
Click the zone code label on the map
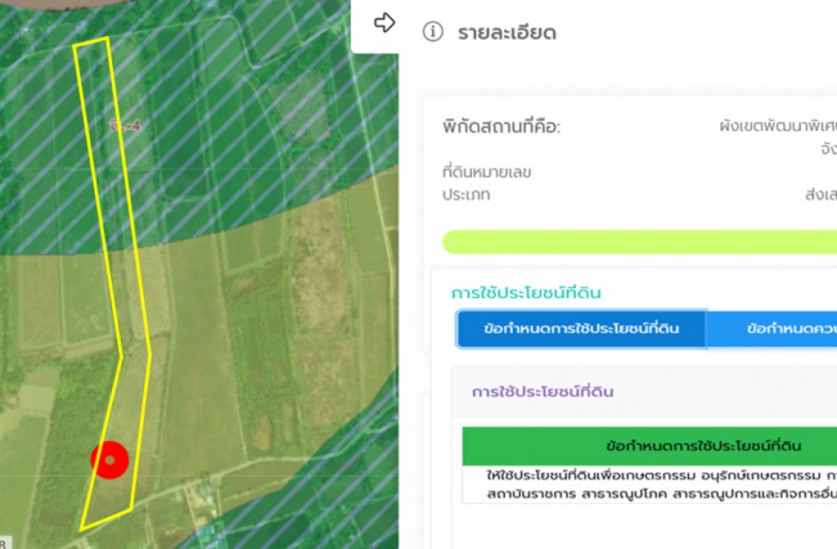(125, 126)
